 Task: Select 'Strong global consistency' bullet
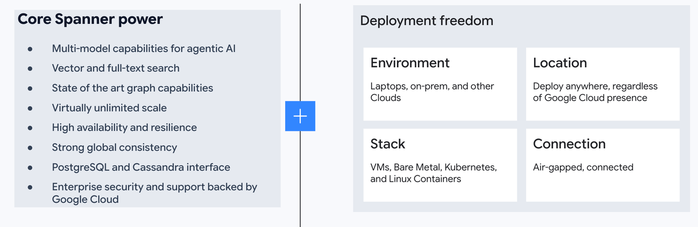[114, 147]
